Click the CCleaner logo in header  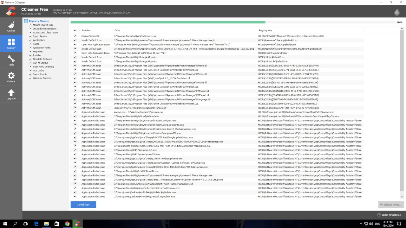click(11, 11)
